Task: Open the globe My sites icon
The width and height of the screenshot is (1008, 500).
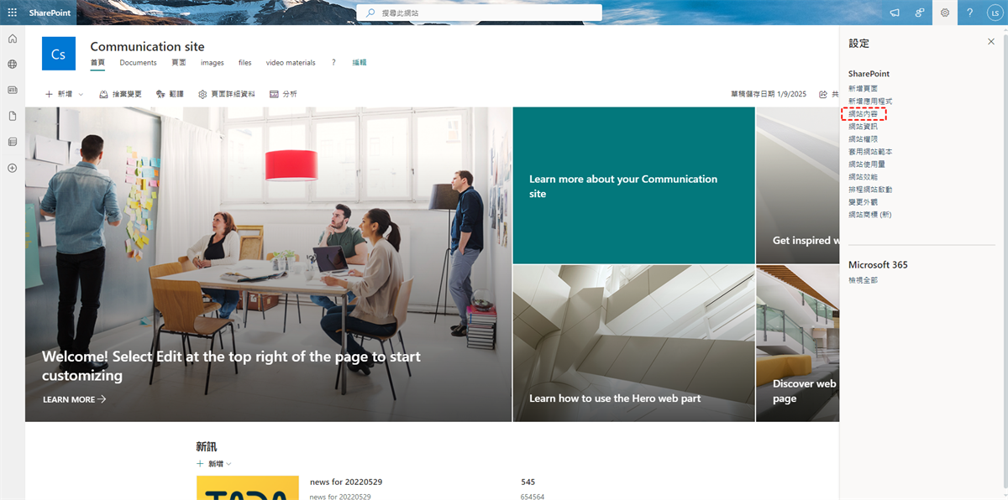Action: point(12,64)
